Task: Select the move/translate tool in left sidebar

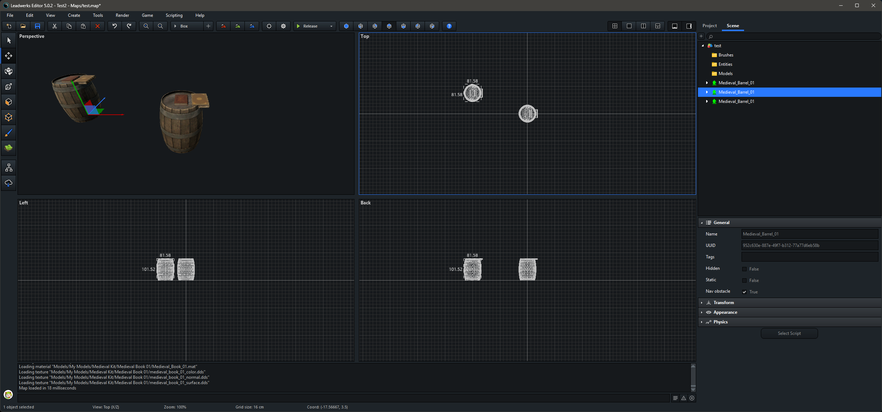Action: coord(9,56)
